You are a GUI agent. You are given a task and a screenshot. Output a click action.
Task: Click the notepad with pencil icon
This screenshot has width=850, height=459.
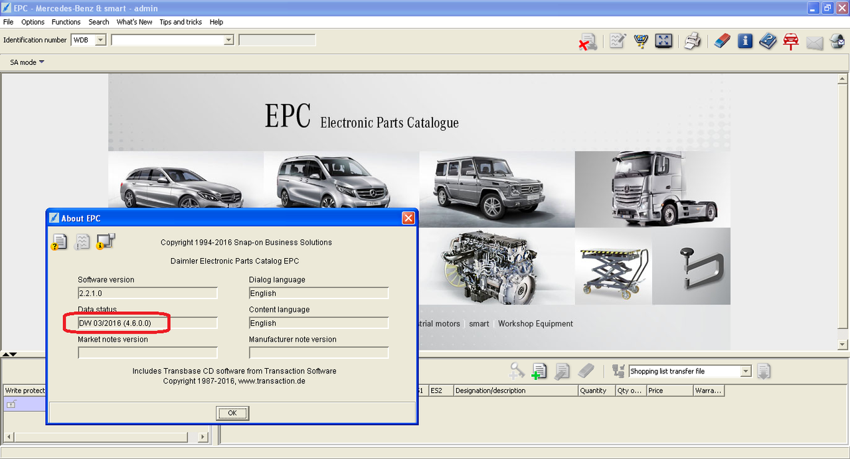tap(617, 41)
